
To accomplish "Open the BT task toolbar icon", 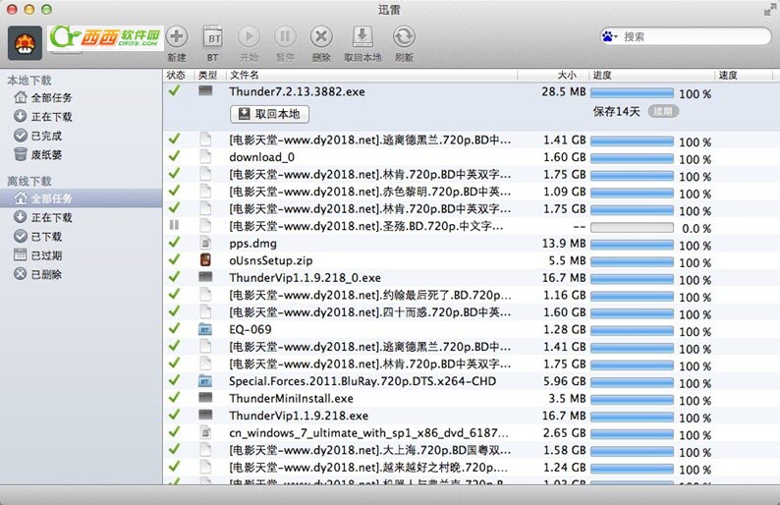I will click(x=212, y=36).
